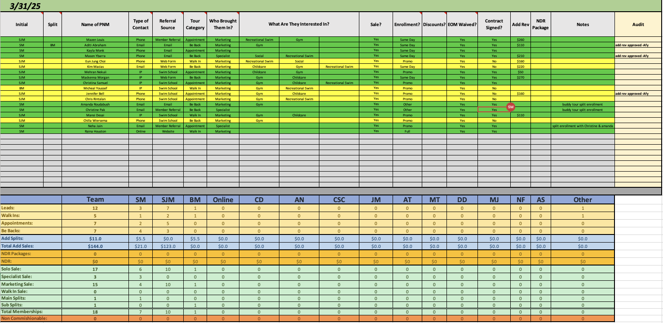Select the Who Brought Them In? header
The image size is (663, 323).
tap(223, 25)
